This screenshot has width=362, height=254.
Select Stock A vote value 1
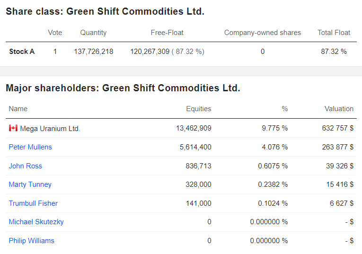point(55,52)
